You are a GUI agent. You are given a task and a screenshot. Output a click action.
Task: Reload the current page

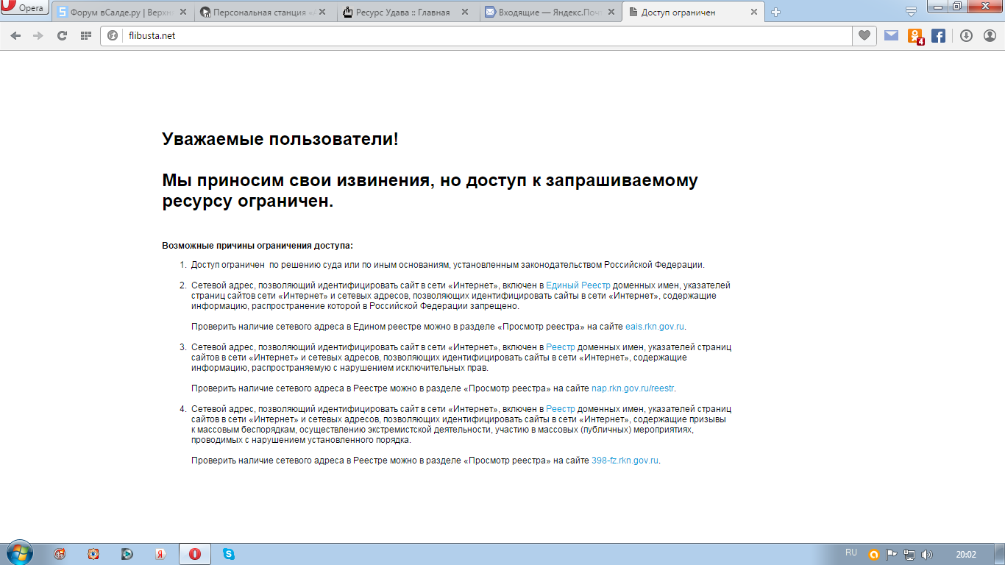[62, 35]
